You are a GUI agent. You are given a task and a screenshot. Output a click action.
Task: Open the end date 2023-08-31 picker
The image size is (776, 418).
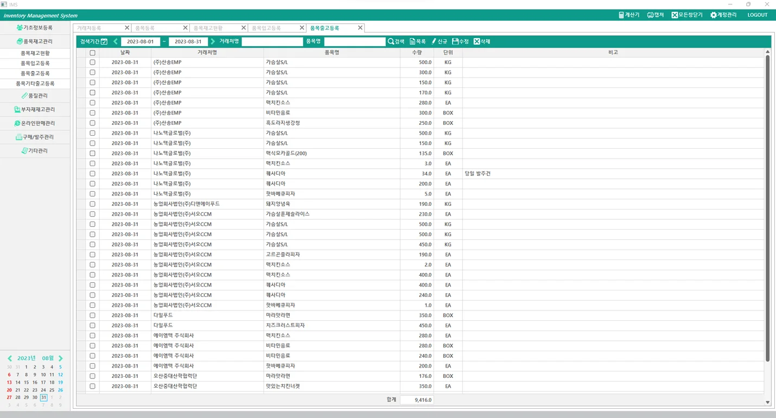click(x=188, y=41)
